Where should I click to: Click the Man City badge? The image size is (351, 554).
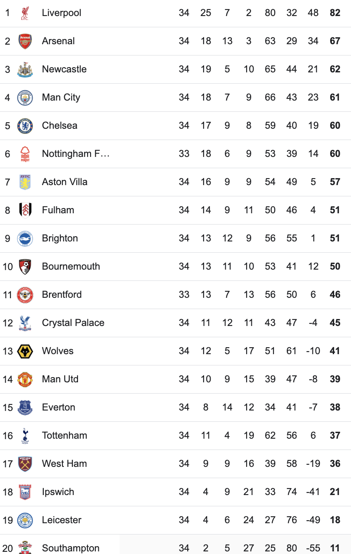click(25, 98)
